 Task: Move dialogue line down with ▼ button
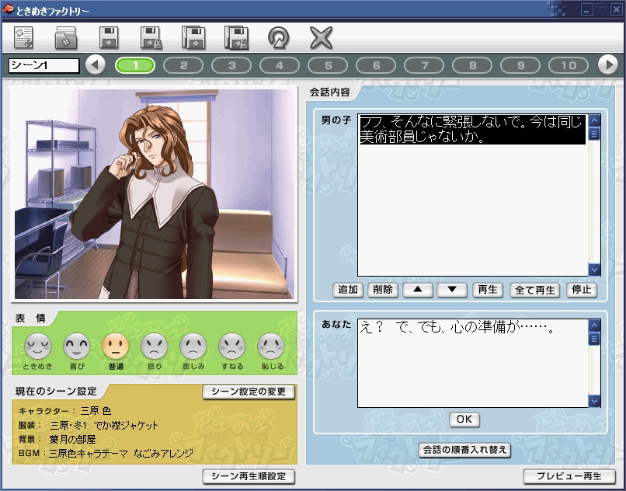[452, 290]
